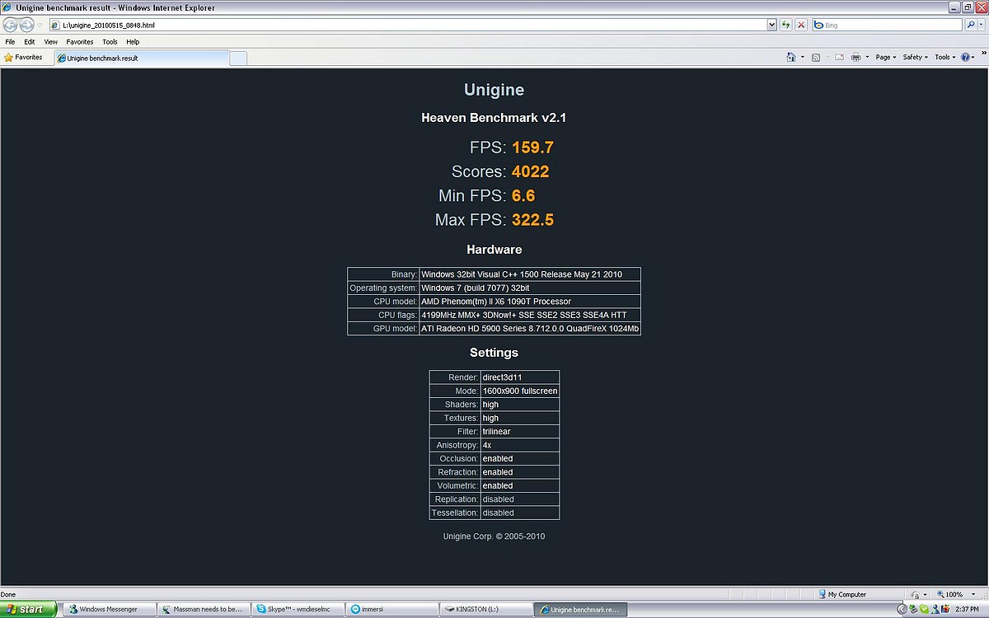Screen dimensions: 989x618
Task: Open the Safety dropdown menu
Action: (915, 58)
